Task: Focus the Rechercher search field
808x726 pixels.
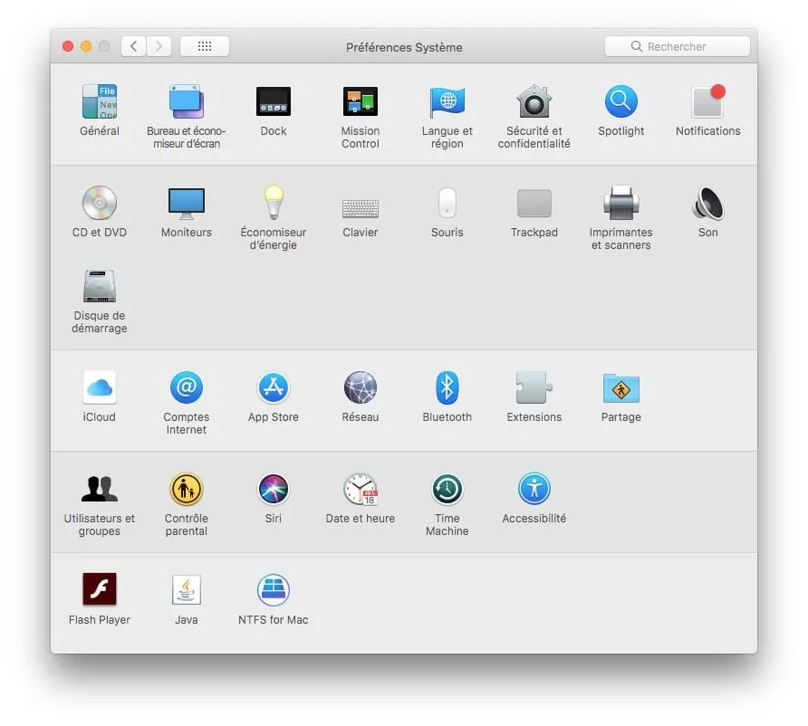Action: (x=678, y=46)
